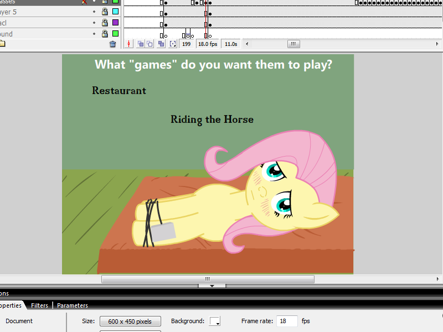The height and width of the screenshot is (332, 443).
Task: Enable onion skin outlines button
Action: [x=150, y=44]
